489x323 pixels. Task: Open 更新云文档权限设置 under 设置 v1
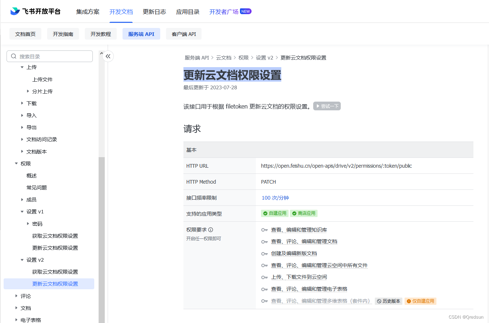(x=55, y=248)
